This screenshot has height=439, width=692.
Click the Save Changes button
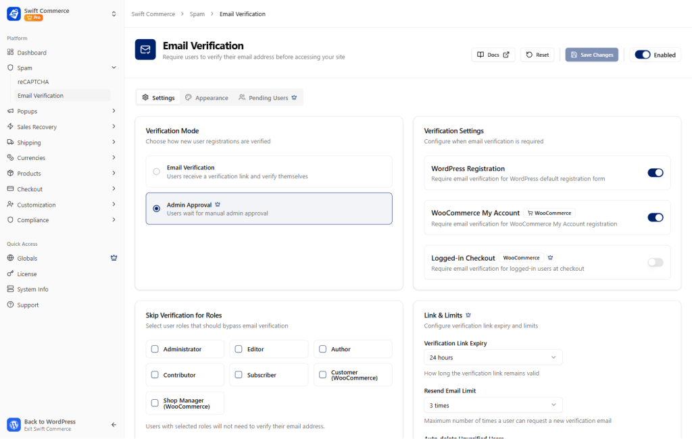(592, 55)
